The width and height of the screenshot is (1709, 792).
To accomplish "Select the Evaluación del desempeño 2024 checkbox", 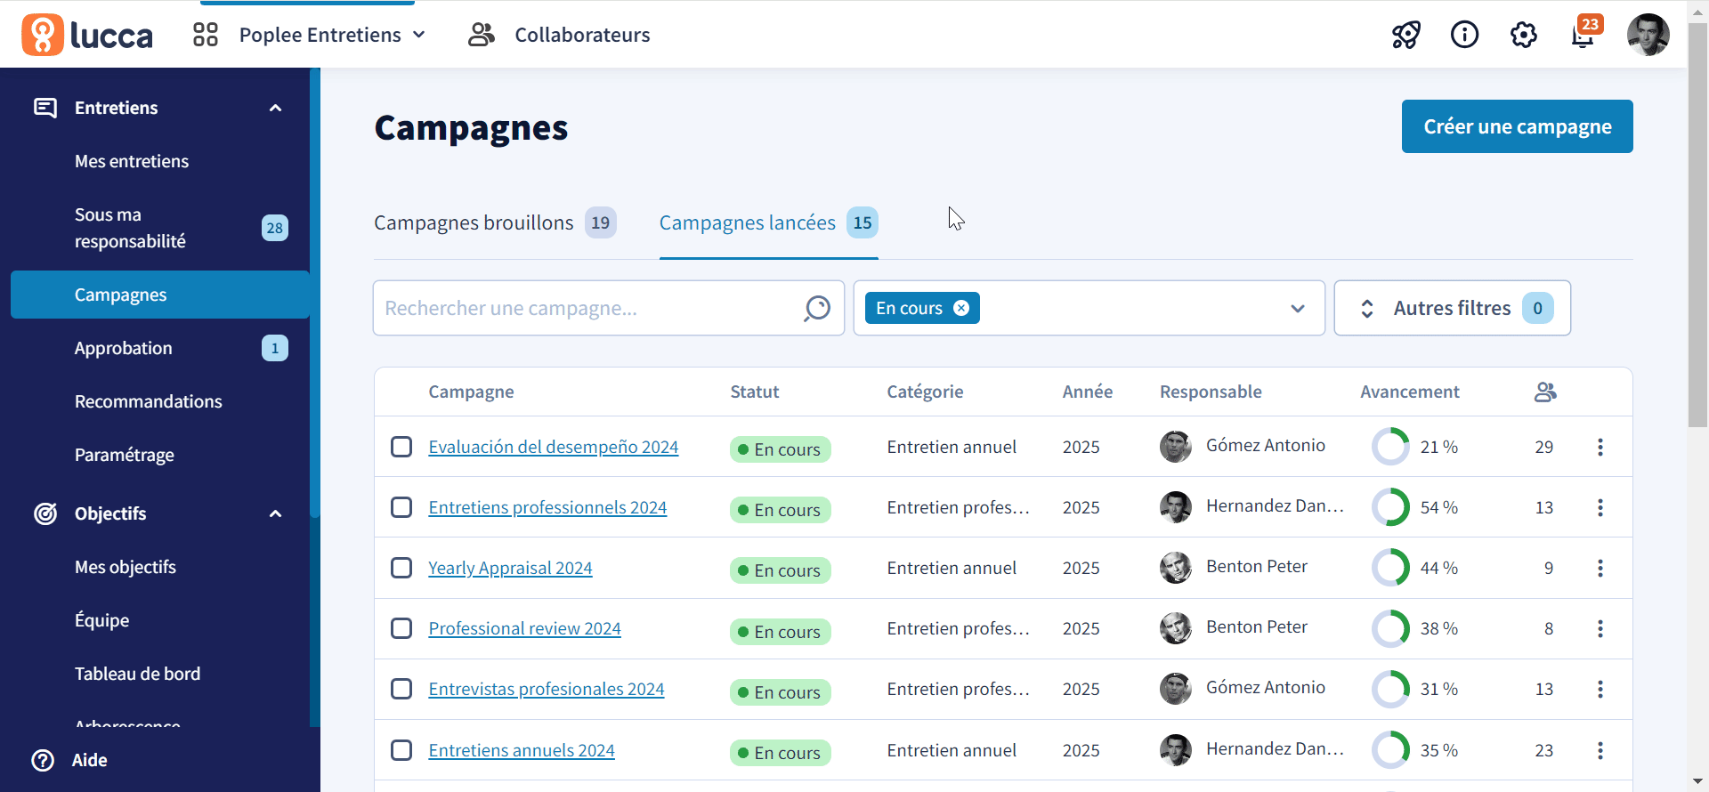I will coord(401,447).
